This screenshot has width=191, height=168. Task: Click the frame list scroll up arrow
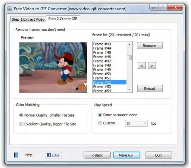(129, 45)
